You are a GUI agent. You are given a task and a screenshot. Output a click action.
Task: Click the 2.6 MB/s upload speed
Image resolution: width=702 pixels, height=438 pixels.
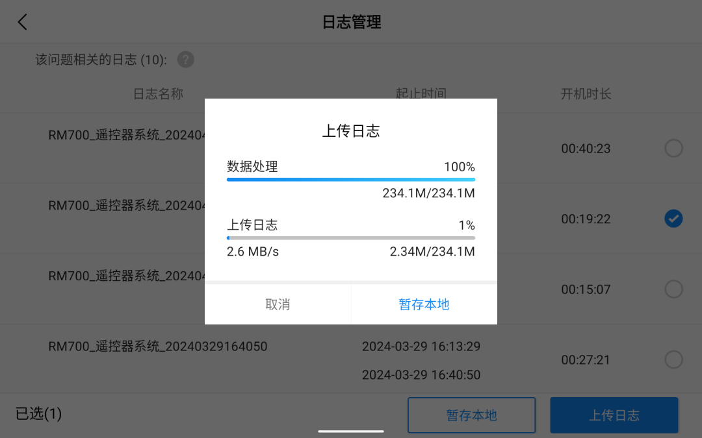252,252
